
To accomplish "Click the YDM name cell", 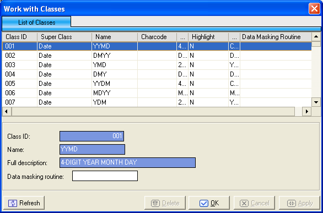I will click(115, 102).
